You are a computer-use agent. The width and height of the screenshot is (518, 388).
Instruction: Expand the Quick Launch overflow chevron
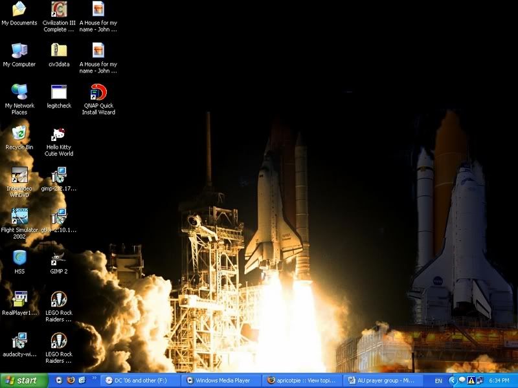[x=94, y=378]
